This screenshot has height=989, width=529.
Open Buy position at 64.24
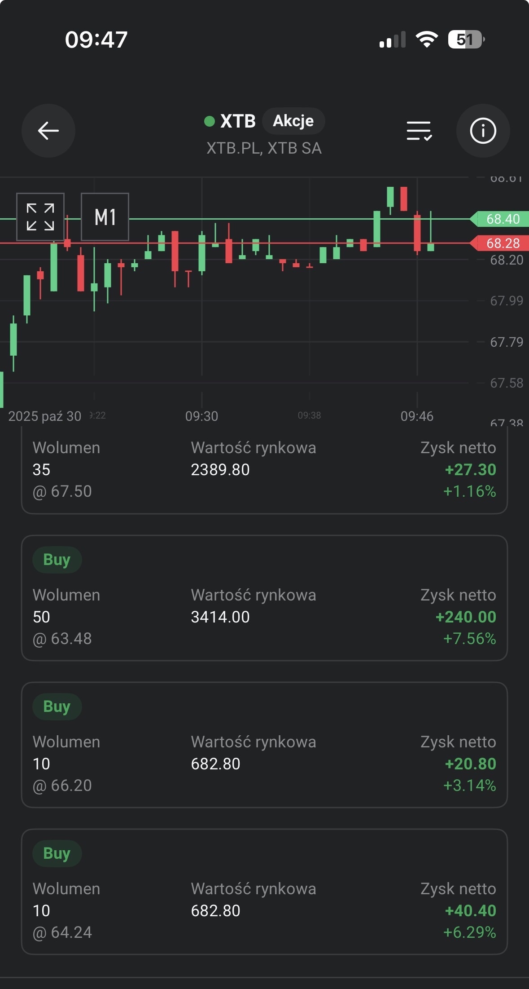pos(264,892)
